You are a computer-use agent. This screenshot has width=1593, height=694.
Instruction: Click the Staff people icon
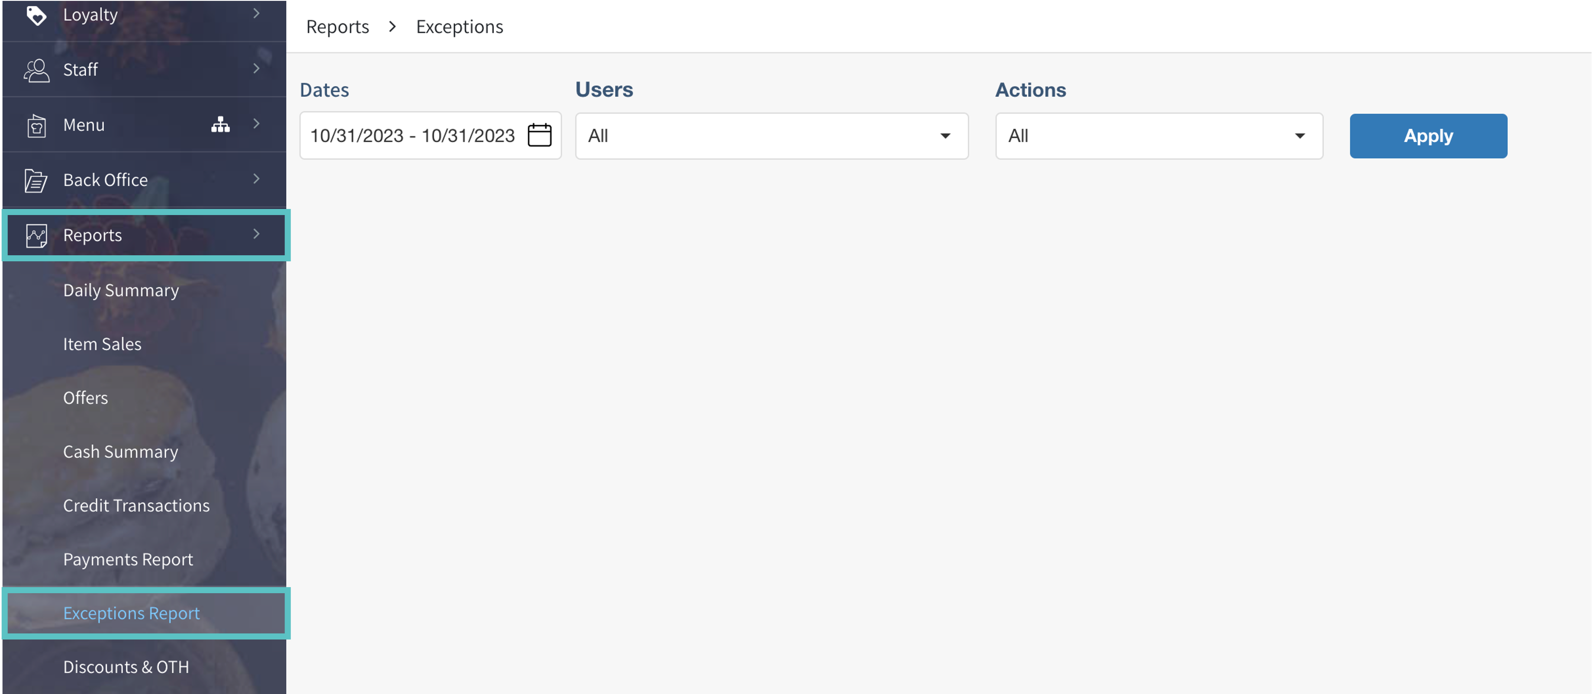click(x=36, y=70)
